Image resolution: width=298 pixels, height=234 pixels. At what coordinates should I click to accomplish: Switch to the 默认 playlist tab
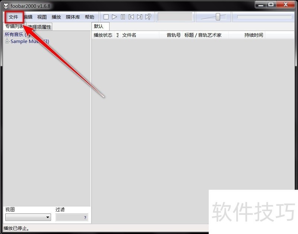point(99,26)
